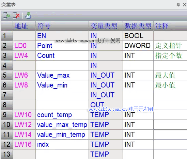Select row 5 header

pos(7,75)
